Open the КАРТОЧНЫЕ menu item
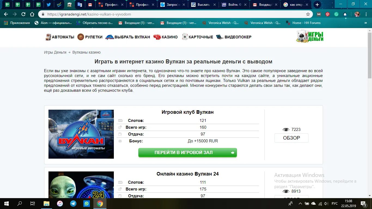Screen dimensions: 372x209 [x=197, y=37]
